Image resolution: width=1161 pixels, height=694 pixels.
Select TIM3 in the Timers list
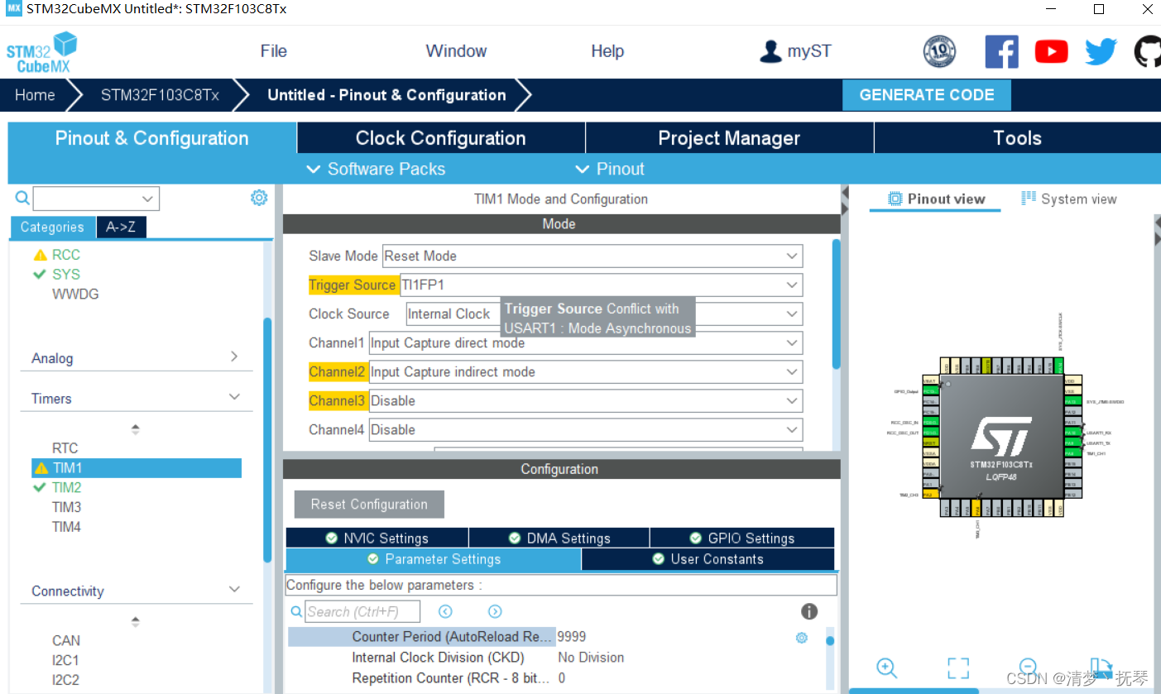pyautogui.click(x=66, y=508)
